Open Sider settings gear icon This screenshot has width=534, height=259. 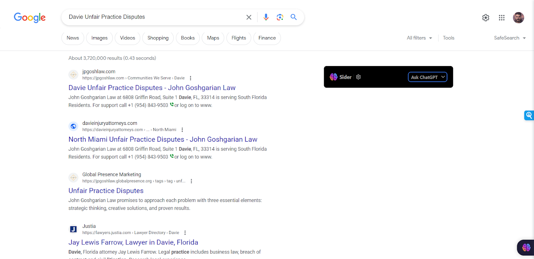pyautogui.click(x=358, y=77)
